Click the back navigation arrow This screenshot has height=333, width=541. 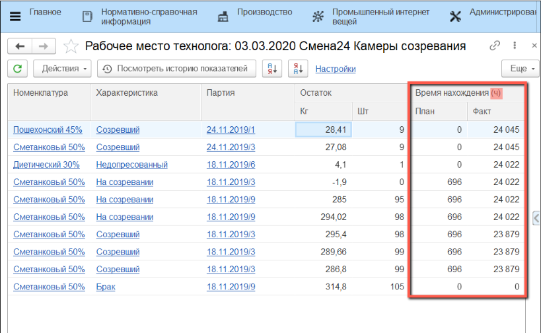(x=20, y=46)
